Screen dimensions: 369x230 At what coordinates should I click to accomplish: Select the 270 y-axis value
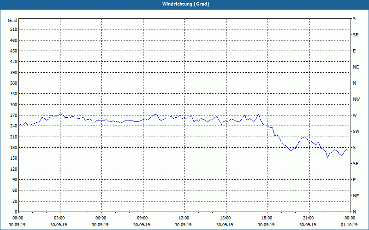point(14,115)
